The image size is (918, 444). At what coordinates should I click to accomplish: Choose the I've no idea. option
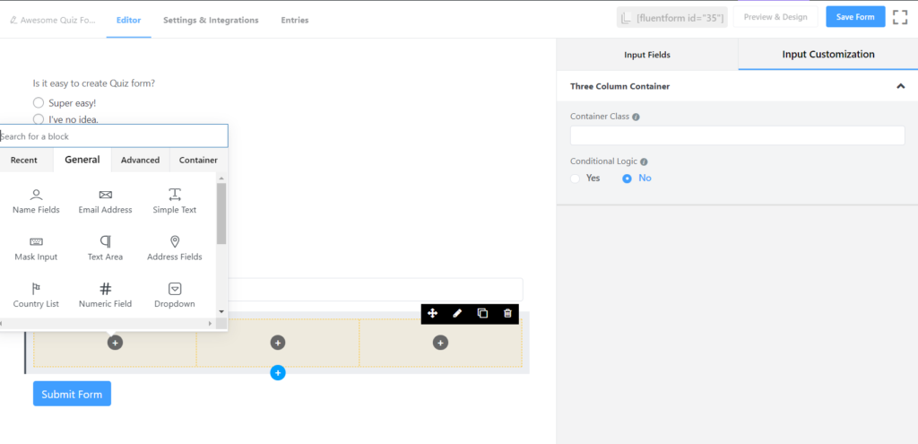(x=65, y=119)
